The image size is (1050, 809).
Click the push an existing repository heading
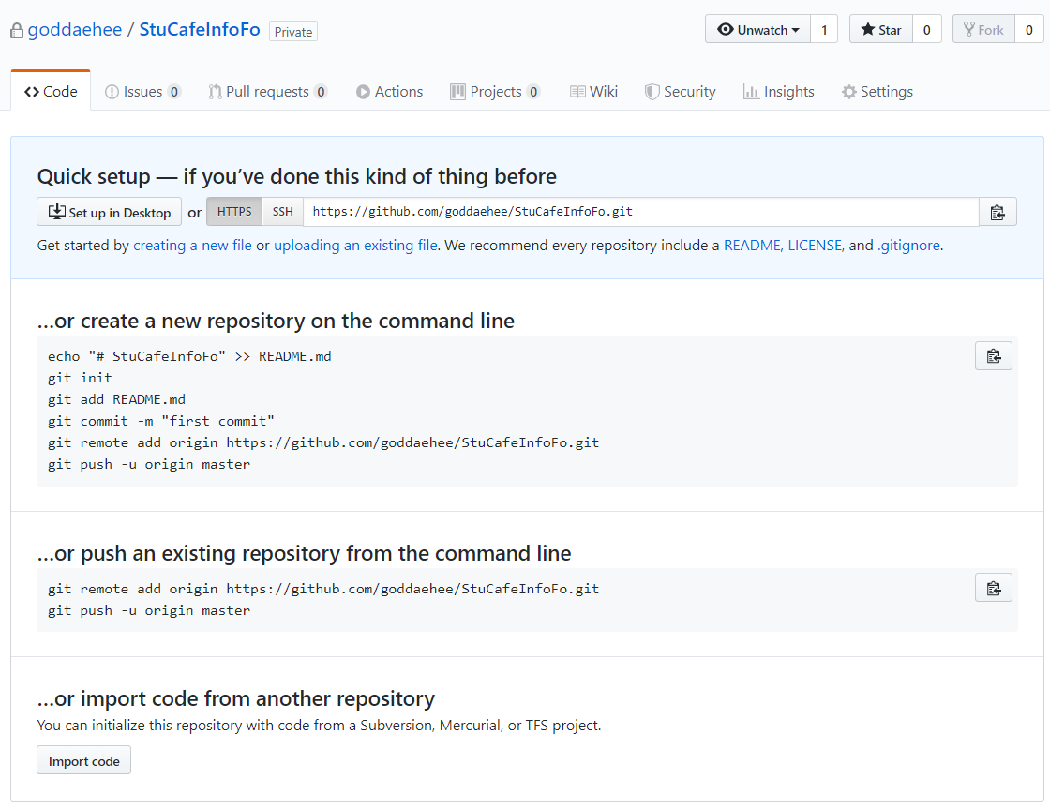pos(304,554)
